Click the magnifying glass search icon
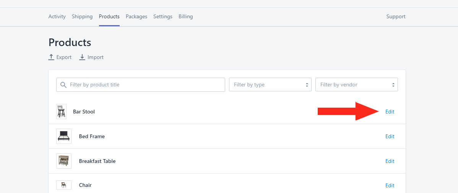 63,85
